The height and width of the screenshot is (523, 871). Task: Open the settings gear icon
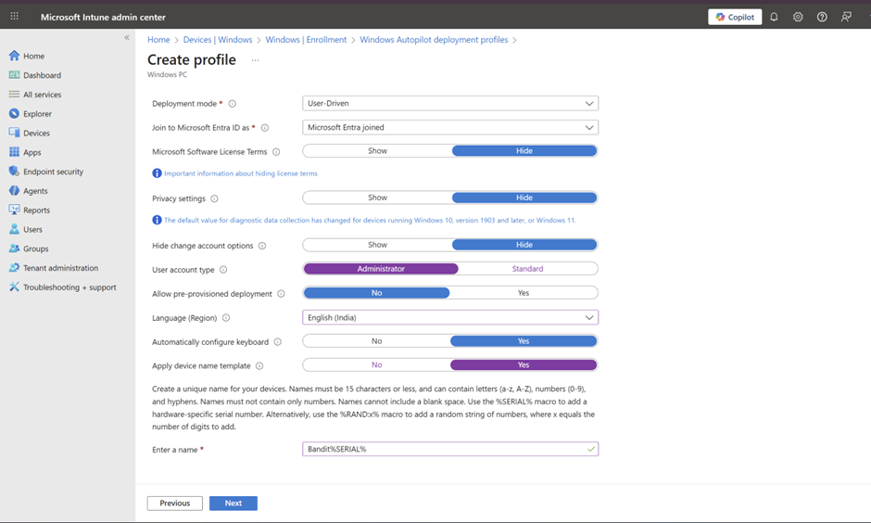[798, 17]
